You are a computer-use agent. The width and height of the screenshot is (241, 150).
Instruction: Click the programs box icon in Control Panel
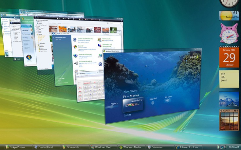tap(76, 71)
